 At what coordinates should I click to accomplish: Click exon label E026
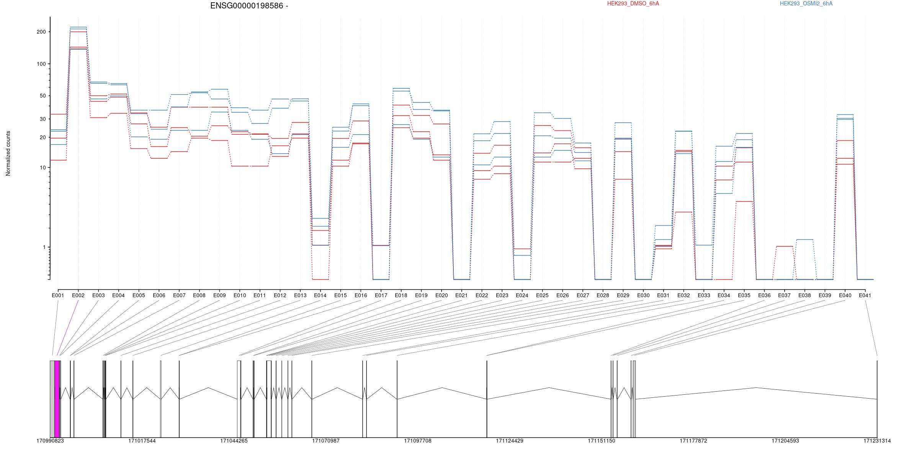pyautogui.click(x=563, y=296)
